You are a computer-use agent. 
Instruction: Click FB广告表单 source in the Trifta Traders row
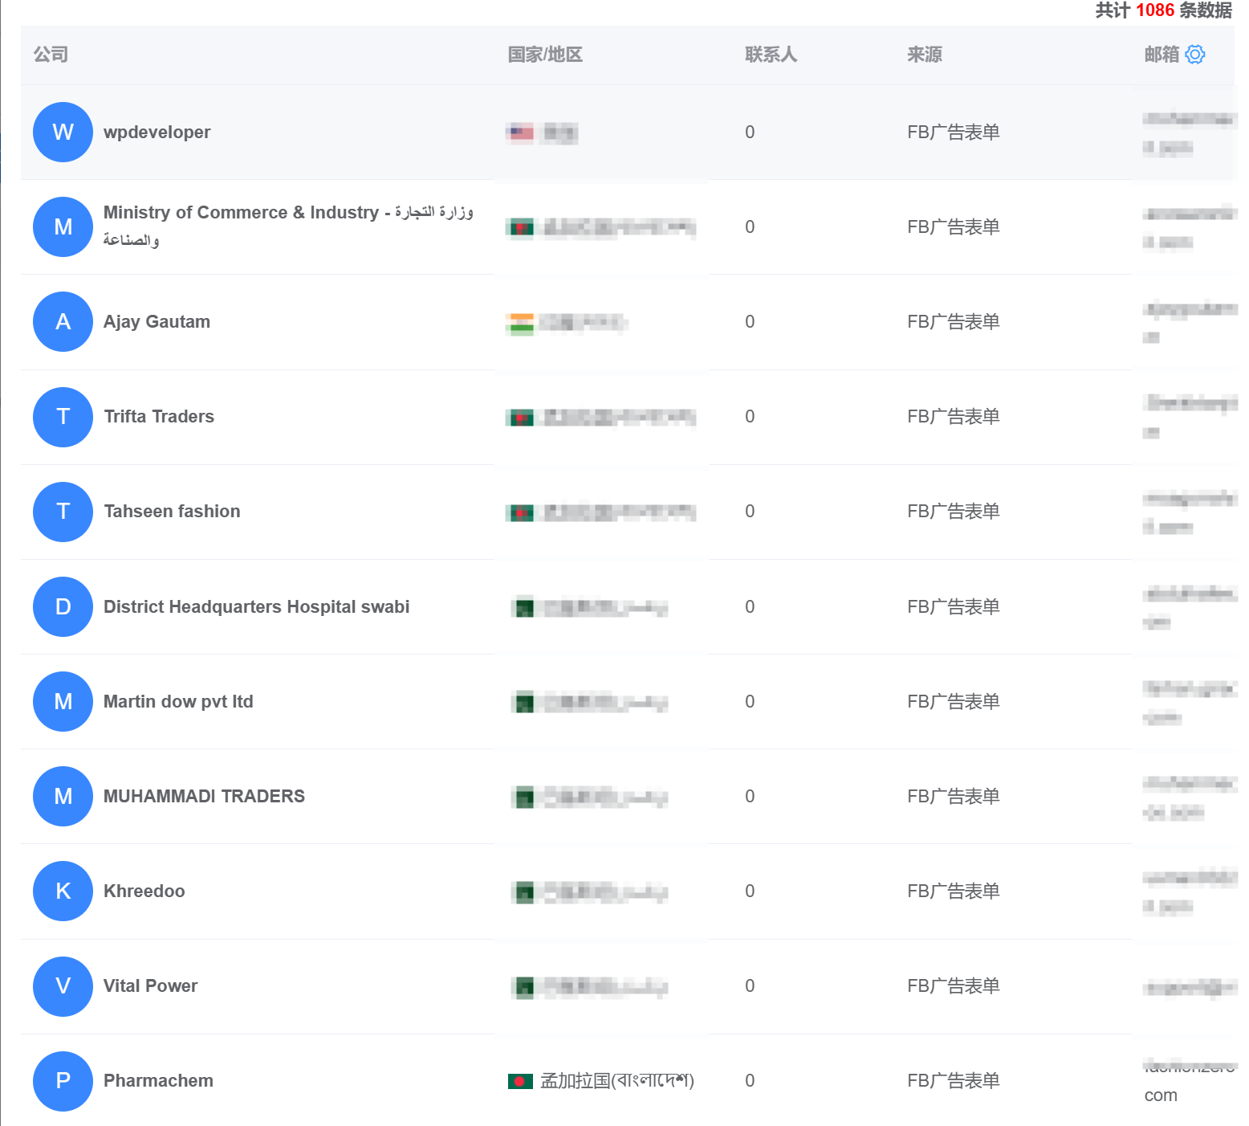coord(954,416)
